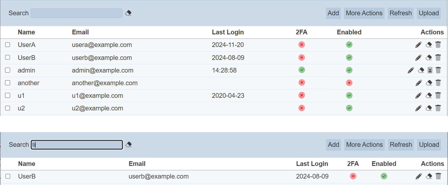The image size is (448, 185).
Task: Edit user u2 with the pencil icon
Action: pyautogui.click(x=419, y=108)
